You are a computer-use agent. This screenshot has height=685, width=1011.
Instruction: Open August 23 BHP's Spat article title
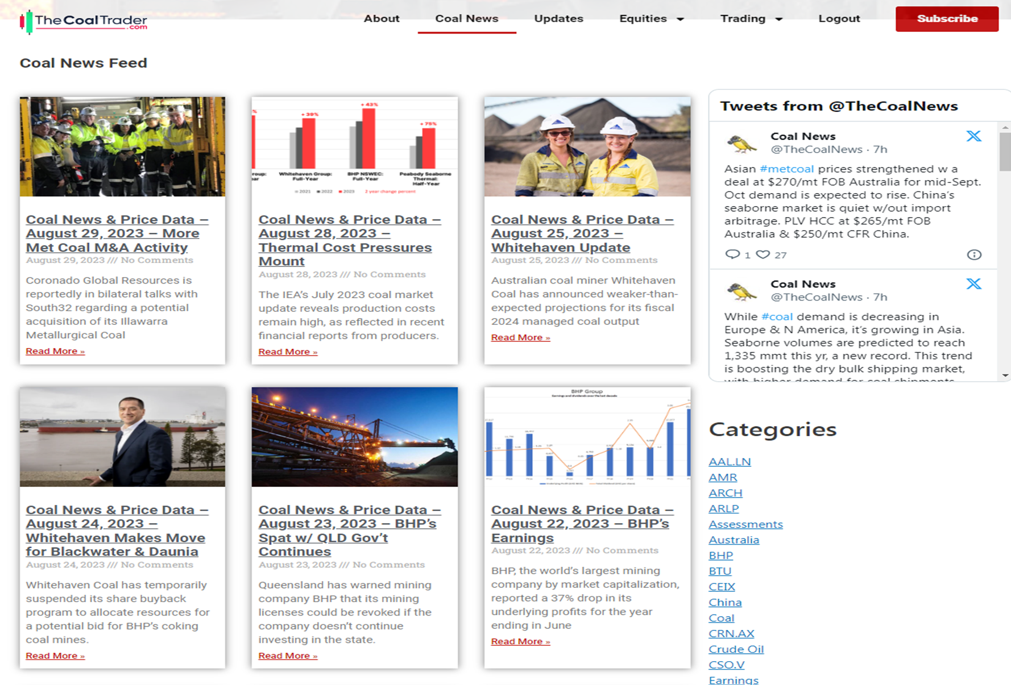click(x=349, y=531)
